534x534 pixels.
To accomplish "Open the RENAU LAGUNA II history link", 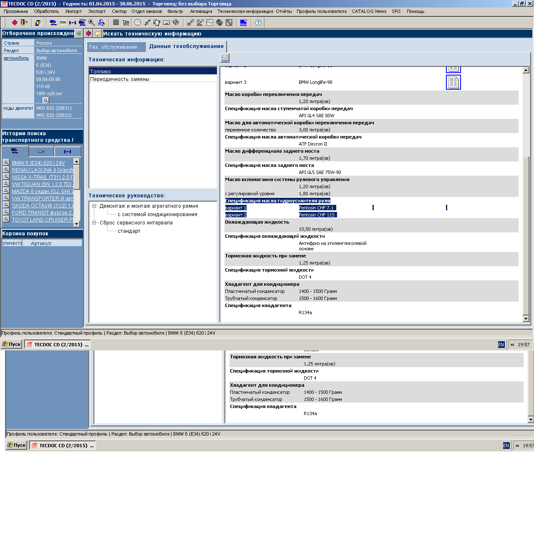I will (x=43, y=170).
